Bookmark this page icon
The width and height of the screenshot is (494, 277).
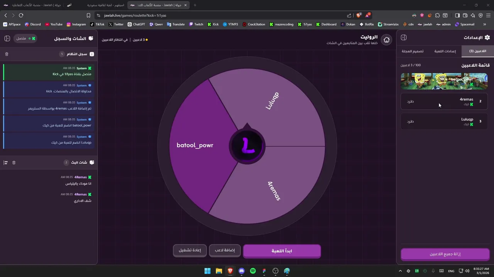tap(88, 15)
